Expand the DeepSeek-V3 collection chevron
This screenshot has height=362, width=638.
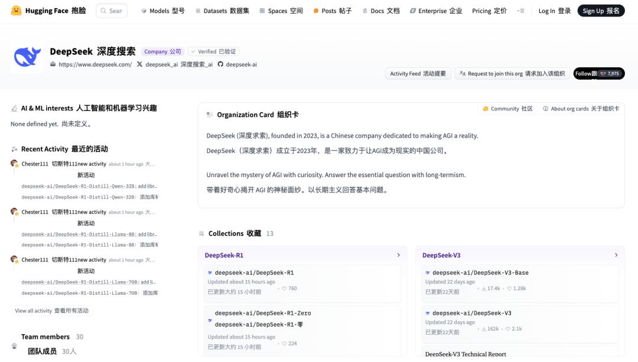click(616, 255)
